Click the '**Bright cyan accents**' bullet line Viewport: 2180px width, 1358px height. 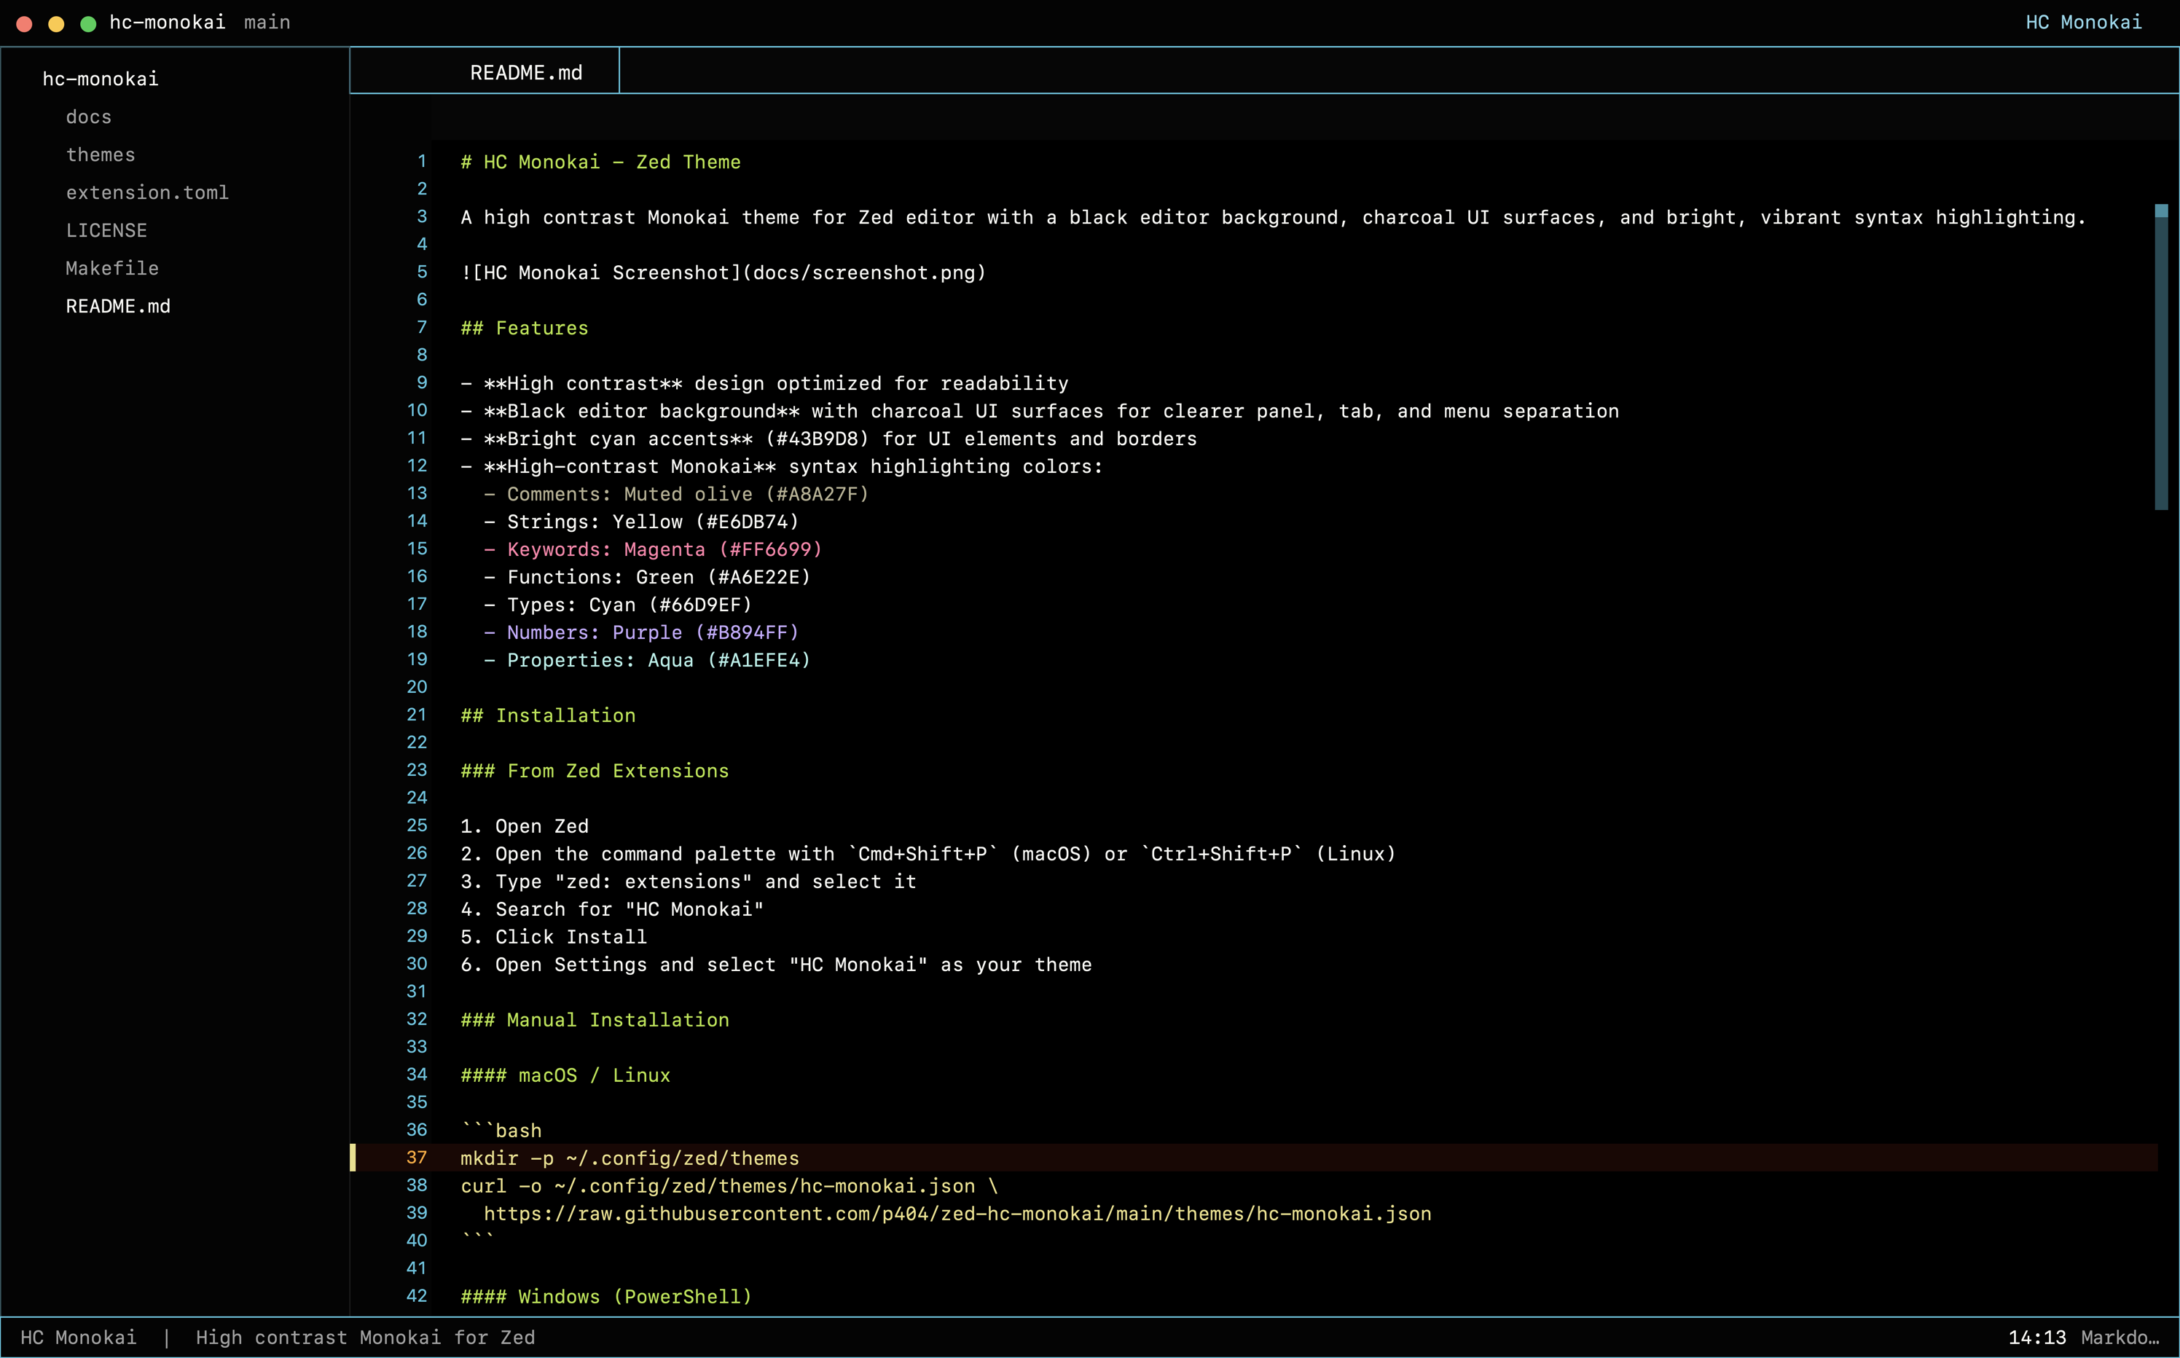click(828, 439)
